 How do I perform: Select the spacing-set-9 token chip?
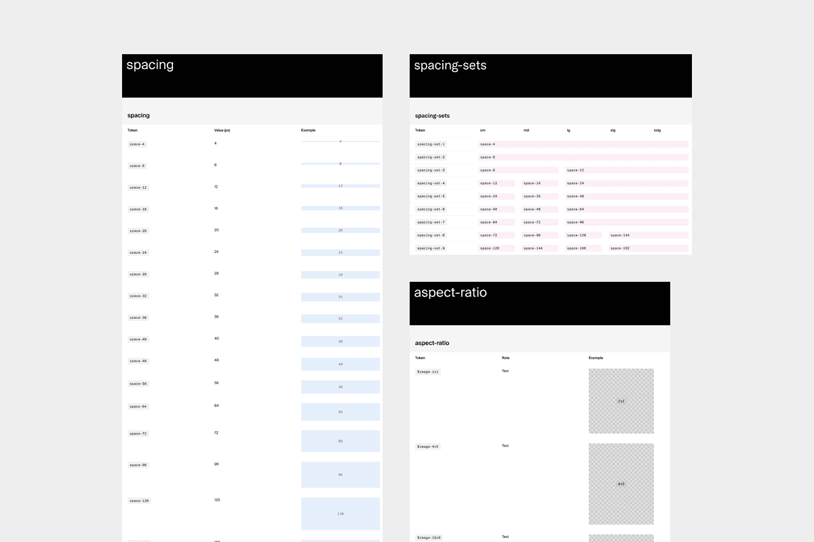(x=431, y=248)
